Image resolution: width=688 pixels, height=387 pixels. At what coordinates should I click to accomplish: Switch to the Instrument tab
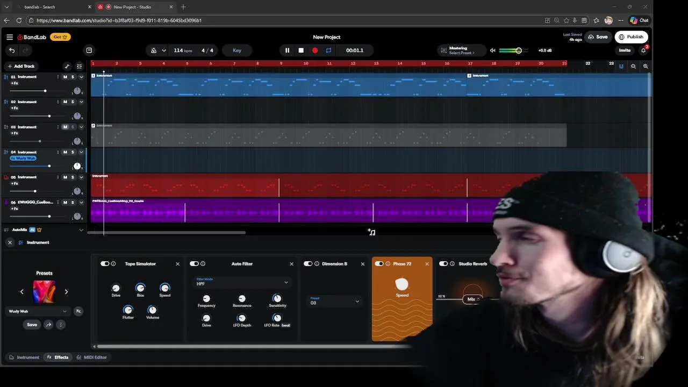24,357
